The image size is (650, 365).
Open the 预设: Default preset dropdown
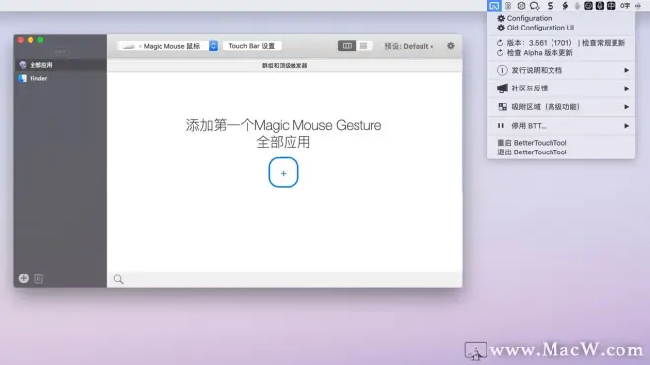[409, 46]
